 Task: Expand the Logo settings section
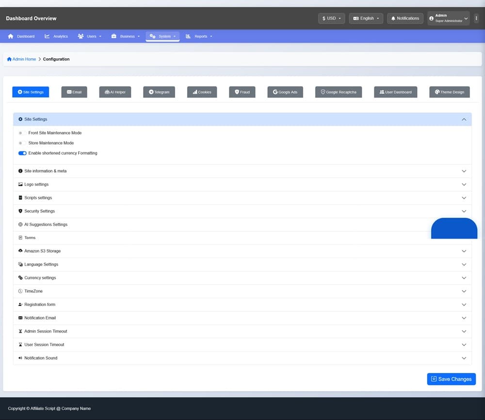pos(242,184)
